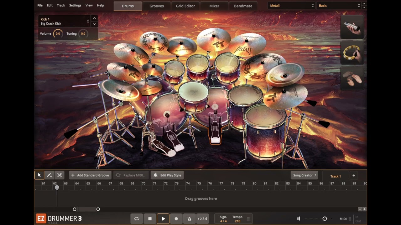Hit the snare drum in the kit

[x=194, y=92]
